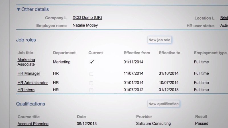Click Marketing department cell
228x128 pixels.
pyautogui.click(x=62, y=62)
